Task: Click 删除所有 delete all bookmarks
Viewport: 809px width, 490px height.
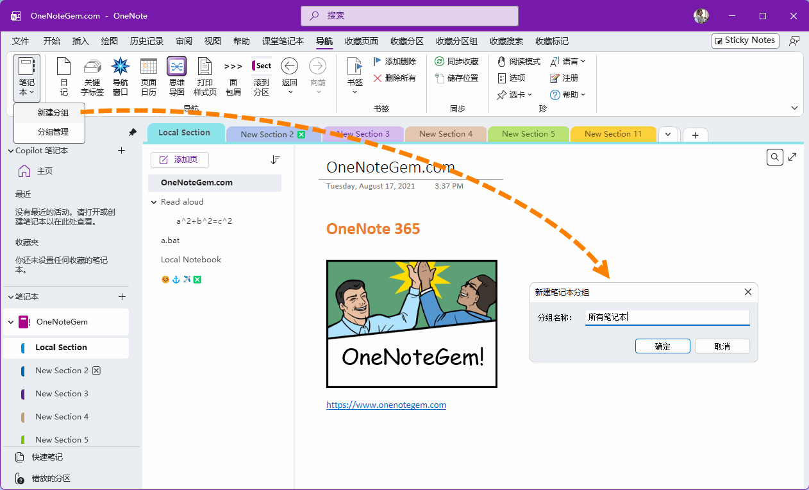Action: point(394,78)
